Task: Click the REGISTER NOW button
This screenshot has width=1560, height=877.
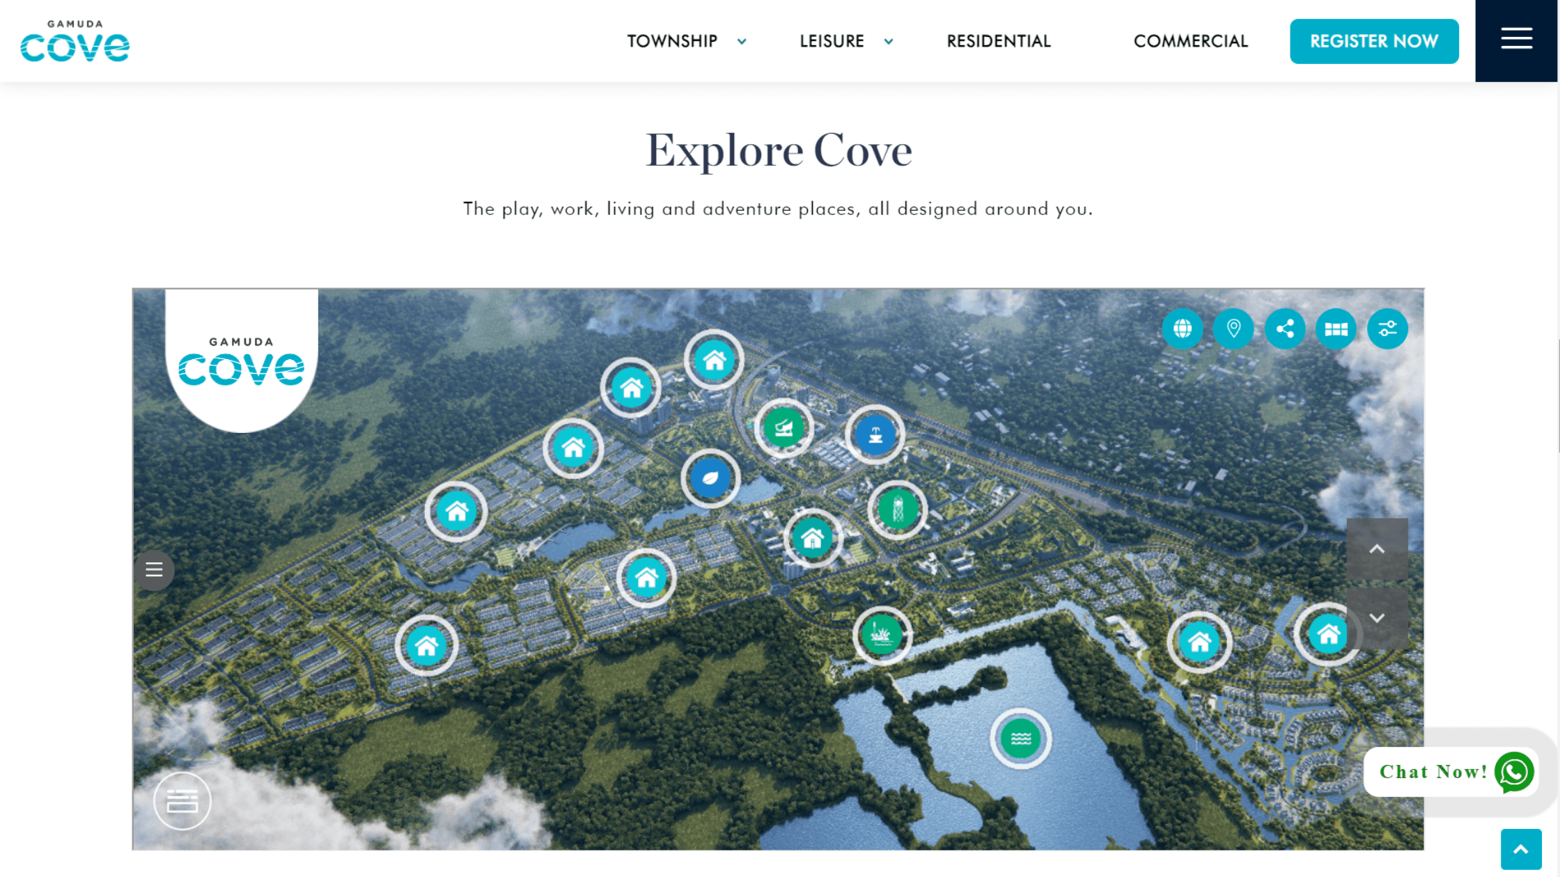Action: (x=1373, y=40)
